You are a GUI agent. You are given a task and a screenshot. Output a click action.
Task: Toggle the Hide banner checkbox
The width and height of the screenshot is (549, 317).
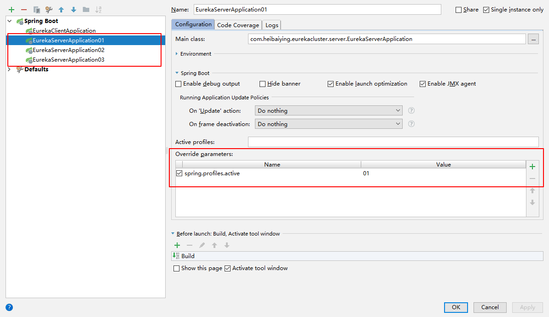click(263, 84)
